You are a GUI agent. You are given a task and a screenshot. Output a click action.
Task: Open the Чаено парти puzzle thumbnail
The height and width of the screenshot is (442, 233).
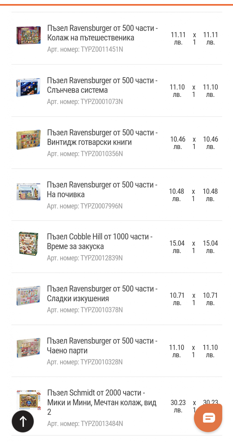pyautogui.click(x=29, y=348)
